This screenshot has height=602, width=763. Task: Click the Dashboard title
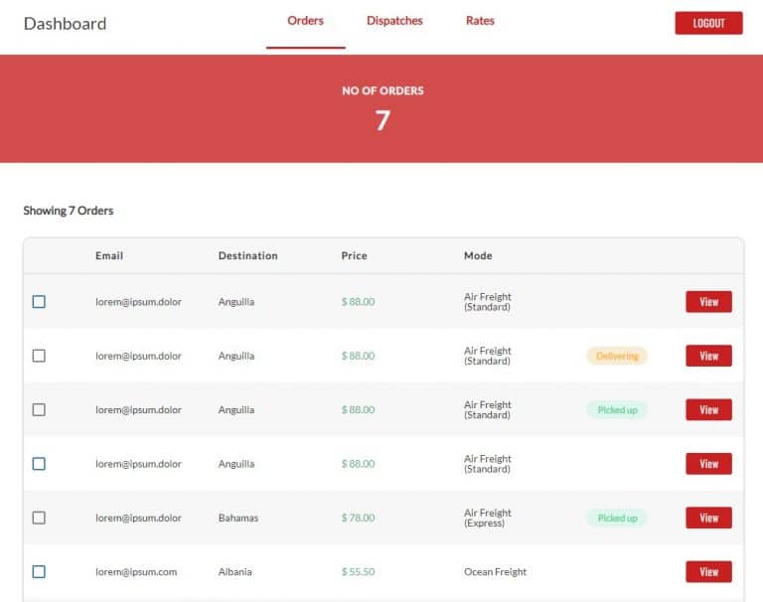click(65, 23)
